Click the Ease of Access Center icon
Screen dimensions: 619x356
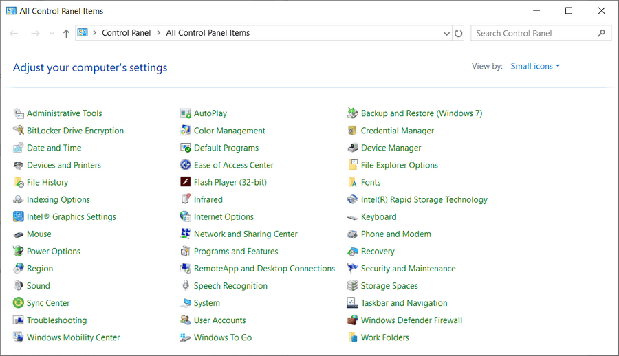pyautogui.click(x=186, y=165)
